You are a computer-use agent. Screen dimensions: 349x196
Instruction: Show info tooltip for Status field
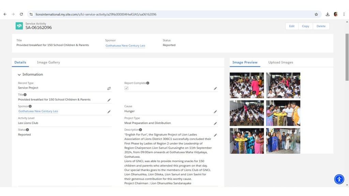tap(27, 130)
